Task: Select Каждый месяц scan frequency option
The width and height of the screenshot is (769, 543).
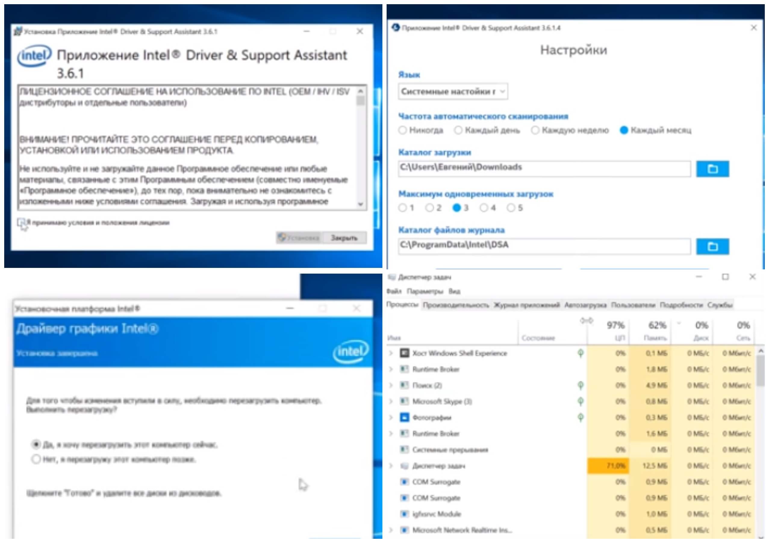Action: (624, 130)
